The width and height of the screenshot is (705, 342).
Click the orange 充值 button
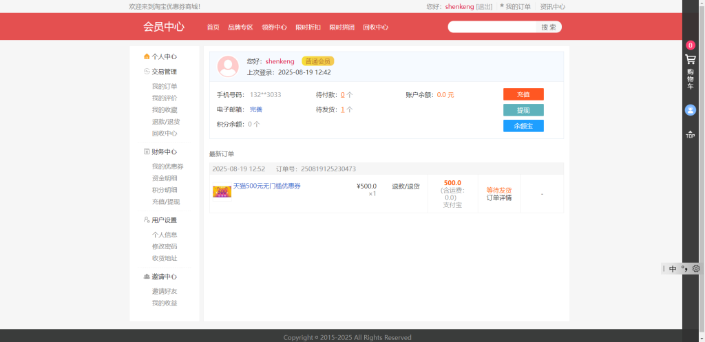pyautogui.click(x=523, y=94)
